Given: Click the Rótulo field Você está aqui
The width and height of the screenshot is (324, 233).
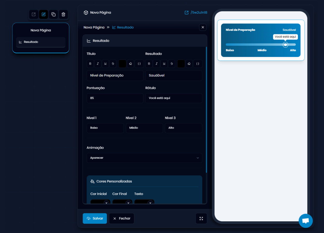Looking at the screenshot, I should pos(174,98).
